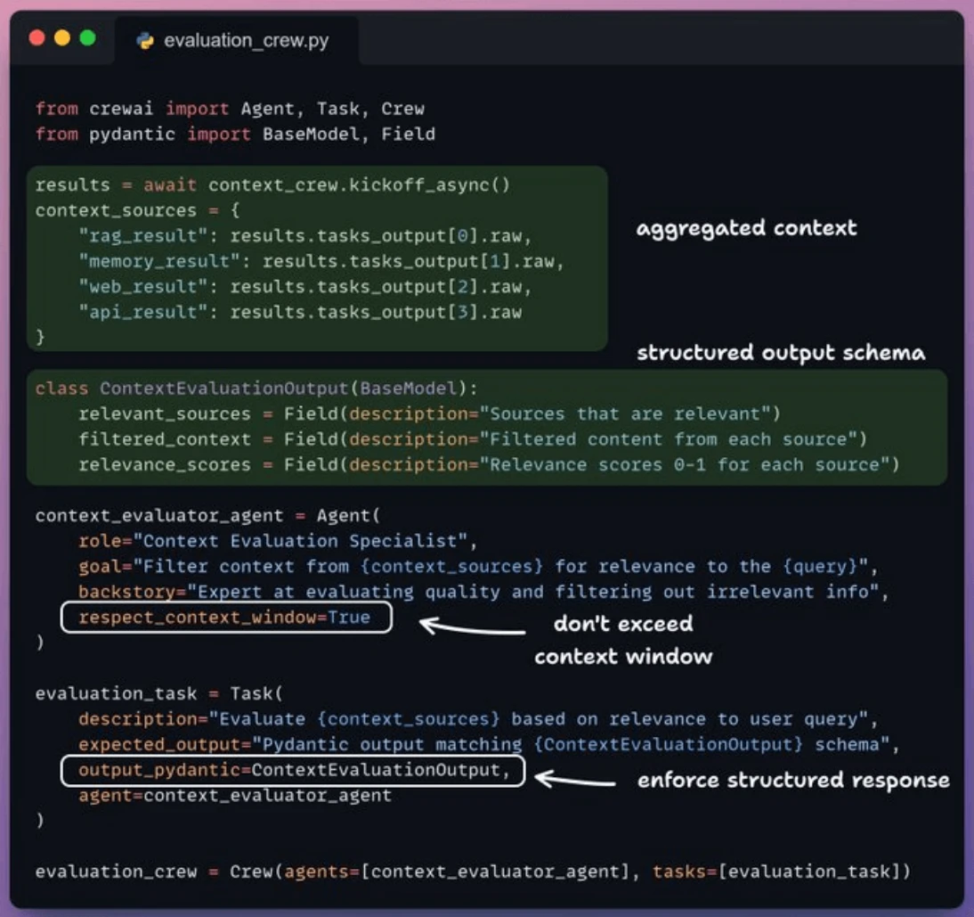
Task: Click the "api_result" dictionary entry line
Action: coord(300,312)
